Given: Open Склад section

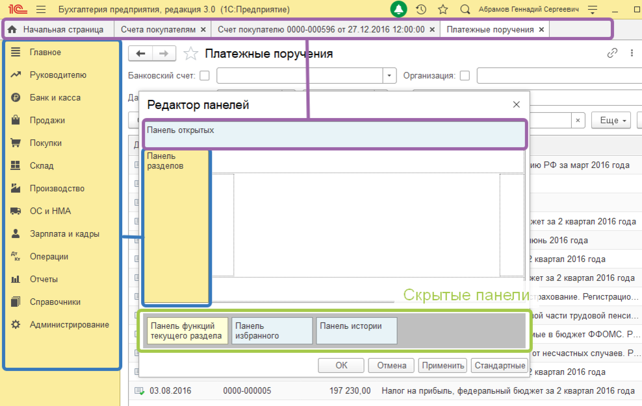Looking at the screenshot, I should [42, 165].
